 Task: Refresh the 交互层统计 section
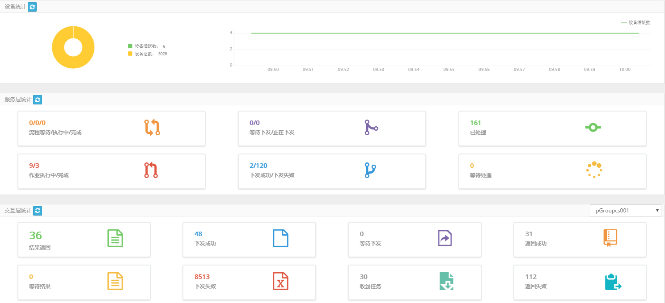point(38,211)
